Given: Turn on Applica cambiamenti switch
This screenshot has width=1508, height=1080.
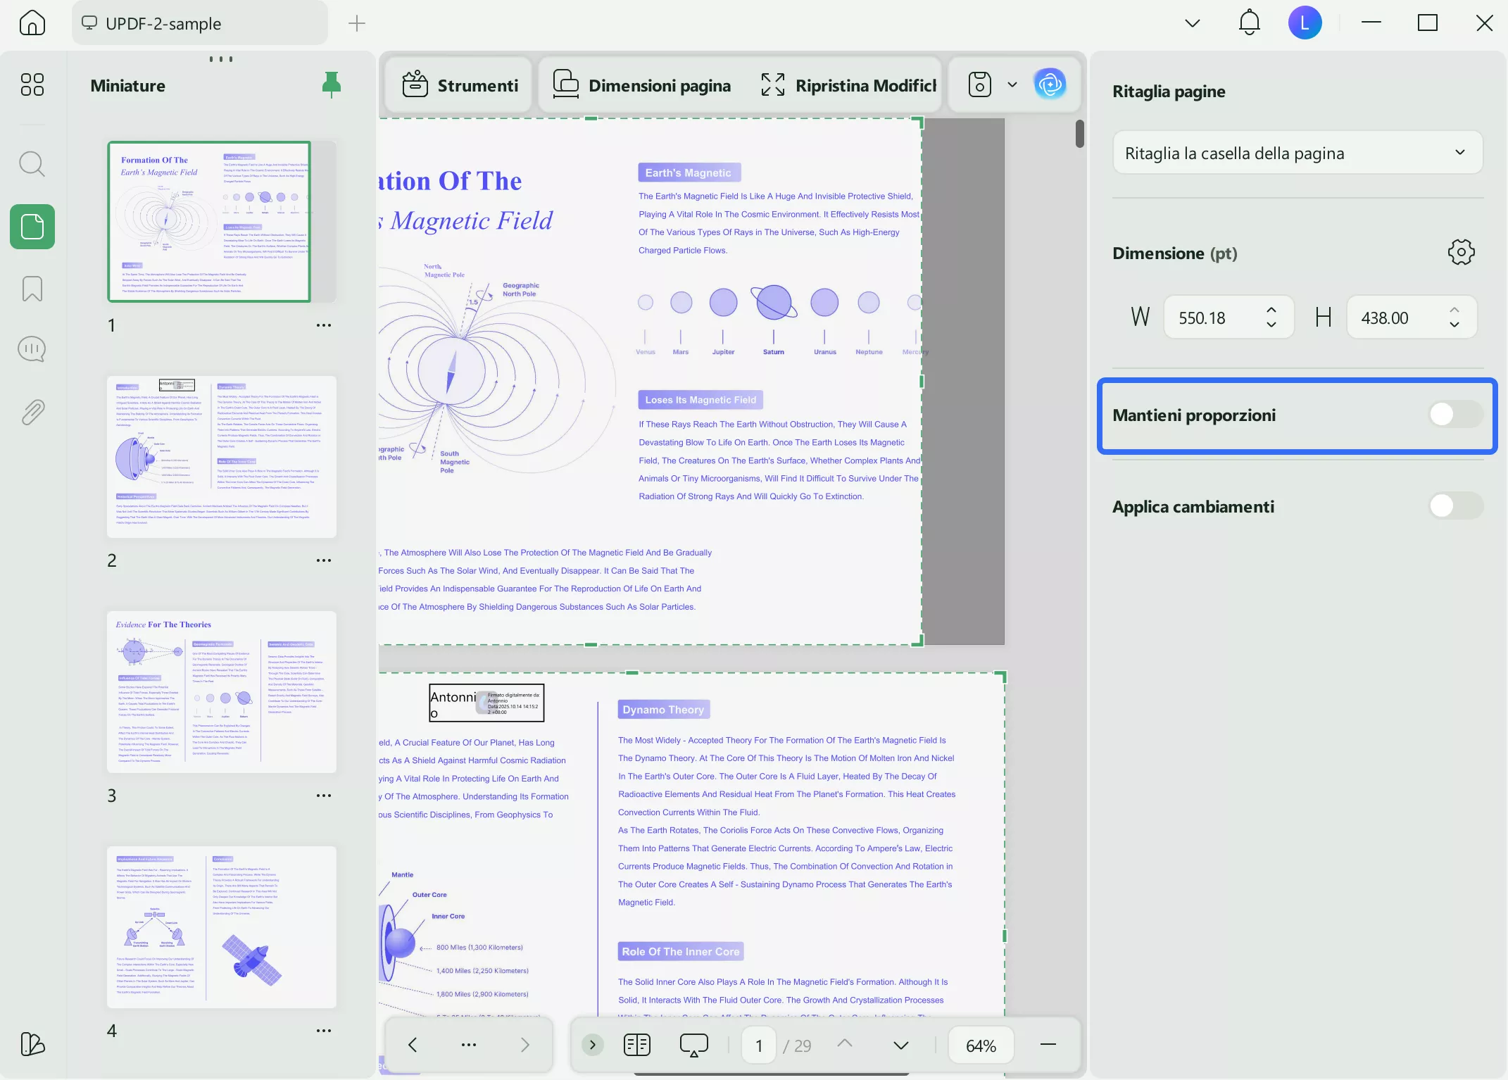Looking at the screenshot, I should [1454, 506].
